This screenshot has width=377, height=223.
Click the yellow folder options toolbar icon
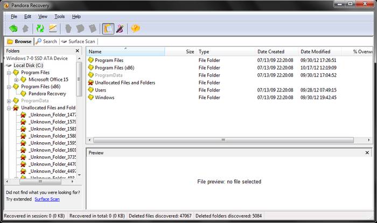tap(53, 29)
